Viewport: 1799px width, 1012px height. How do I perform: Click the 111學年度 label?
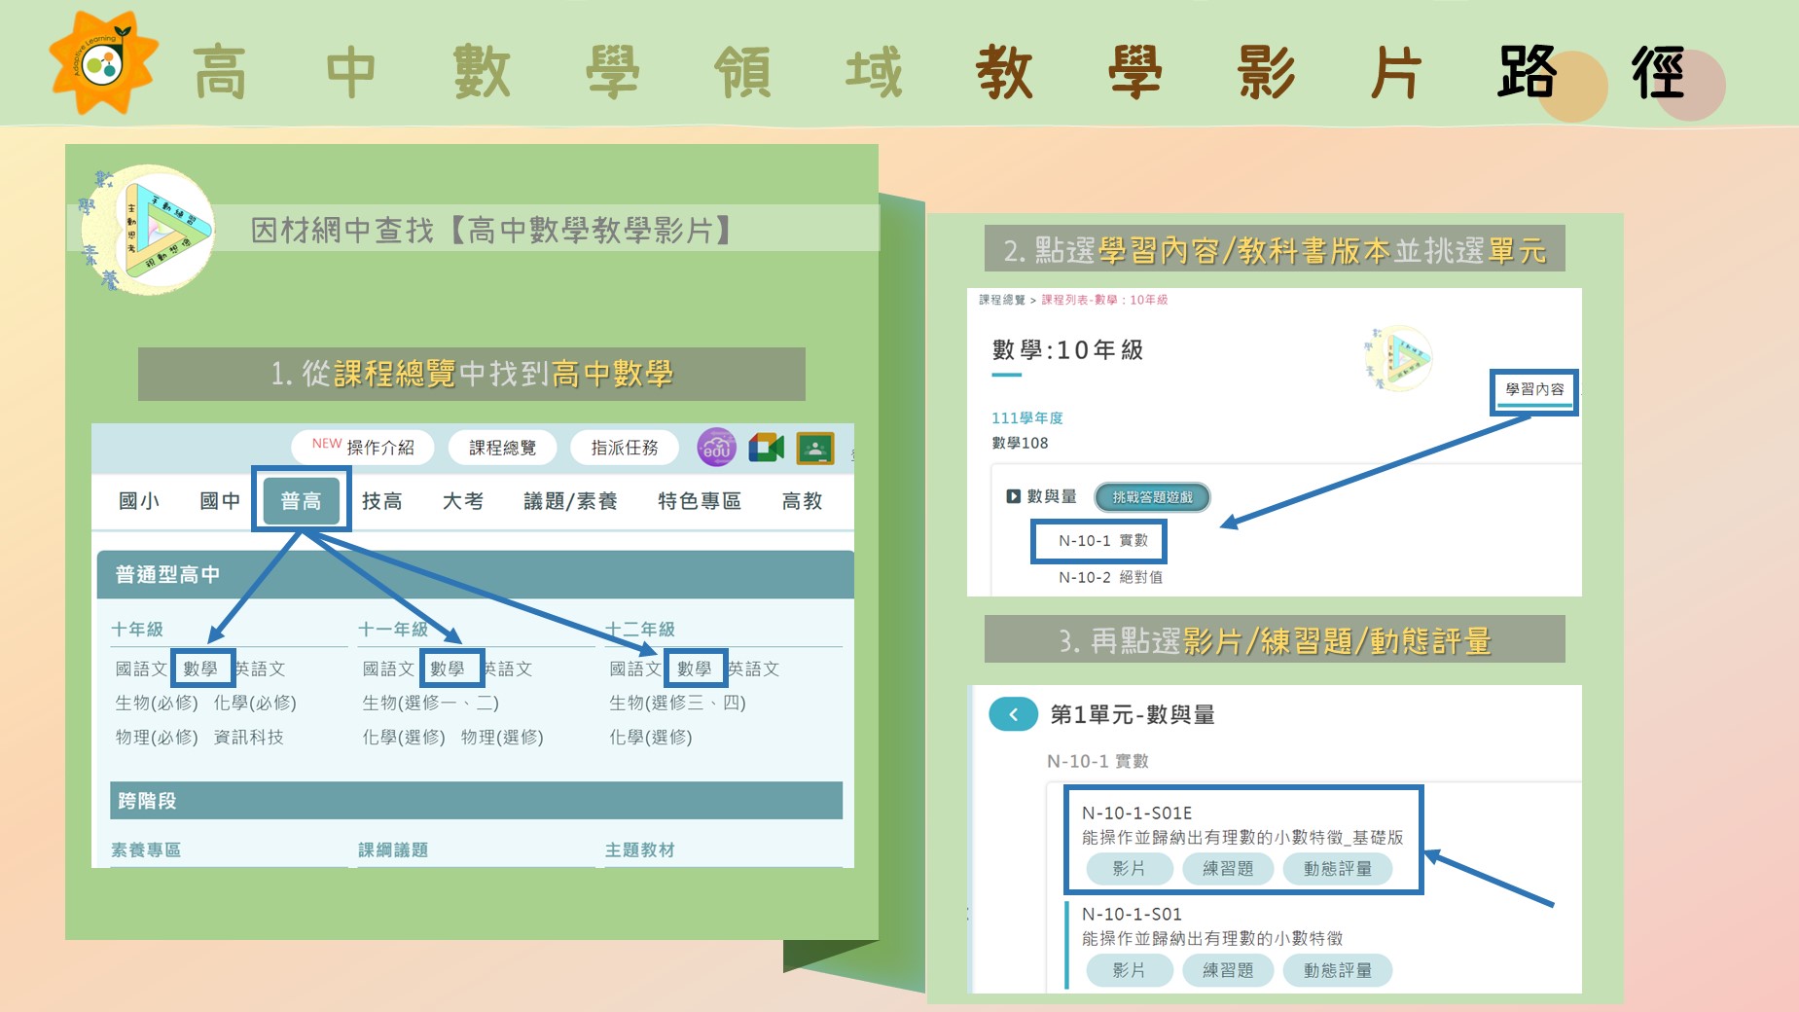1027,417
